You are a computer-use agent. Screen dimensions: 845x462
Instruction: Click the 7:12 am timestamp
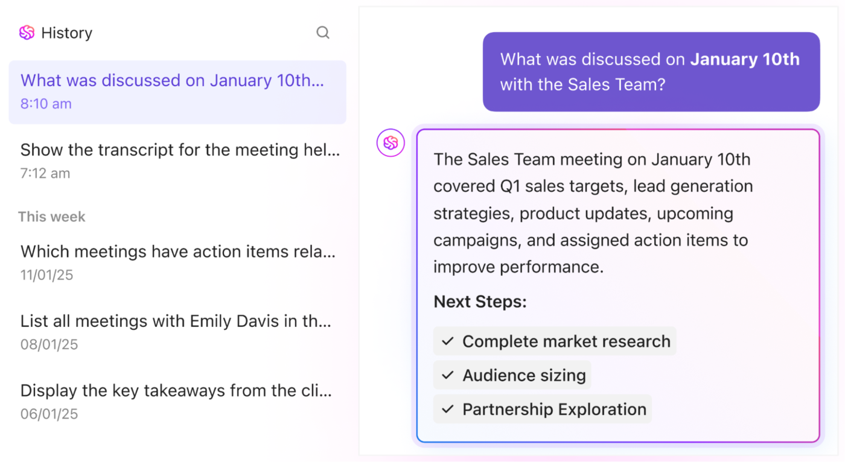(x=45, y=174)
